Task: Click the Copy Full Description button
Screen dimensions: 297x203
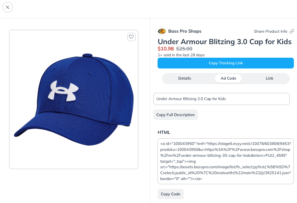Action: click(x=175, y=114)
